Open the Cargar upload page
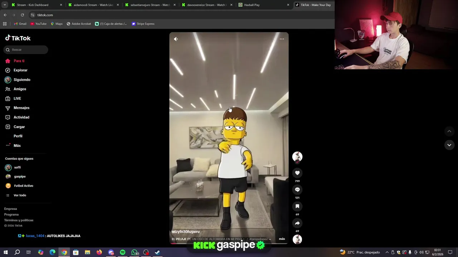This screenshot has height=257, width=458. click(15, 127)
